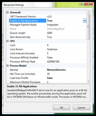Screen dimensions: 96x116
Task: Collapse the (General) section
Action: click(7, 12)
